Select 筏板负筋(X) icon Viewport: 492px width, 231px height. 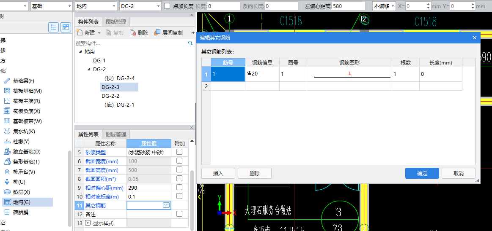coord(7,111)
